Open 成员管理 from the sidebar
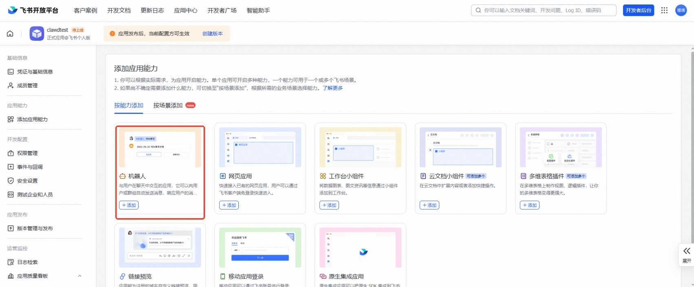Image resolution: width=694 pixels, height=287 pixels. click(27, 86)
